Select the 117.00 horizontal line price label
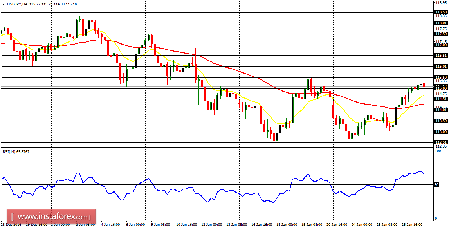Screen dimensions: 449x229 click(x=441, y=45)
